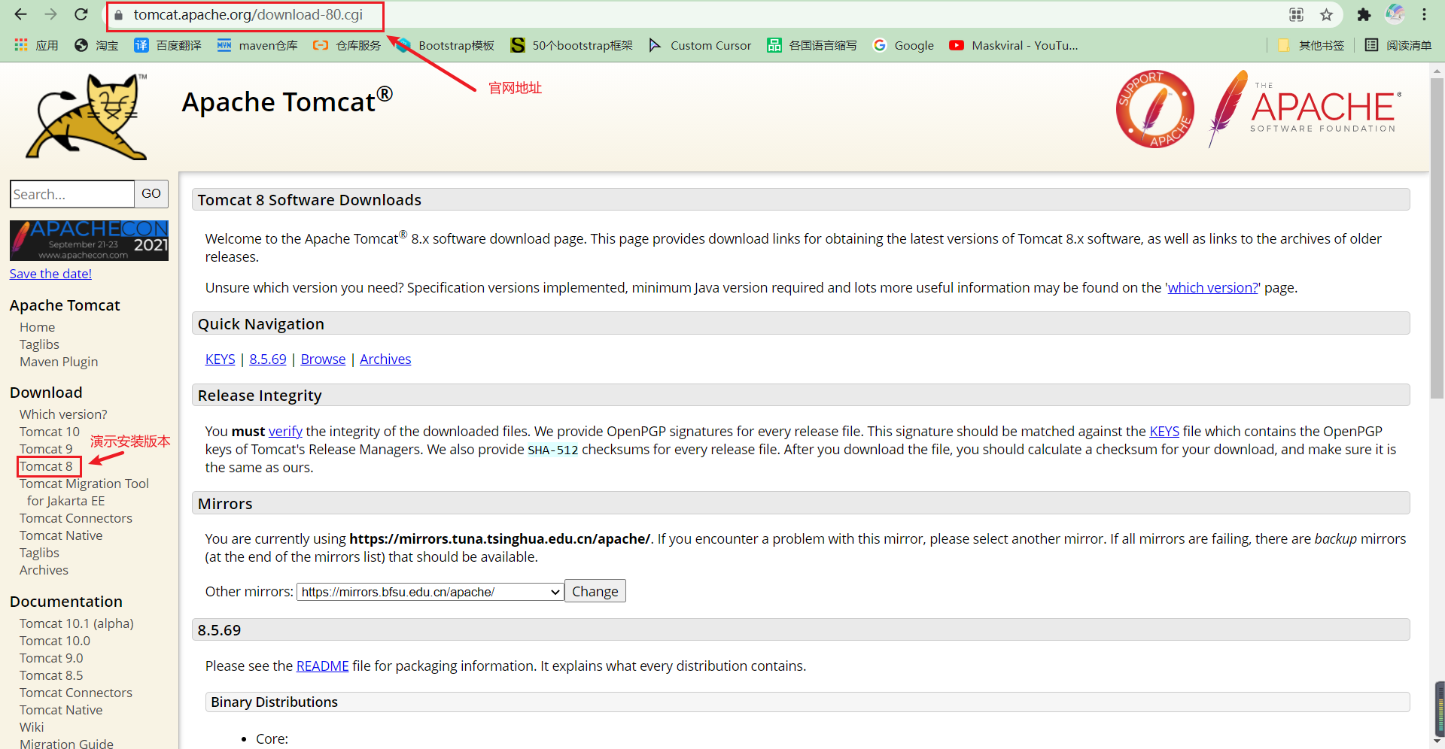Open the Other mirrors dropdown
The image size is (1445, 749).
(430, 592)
